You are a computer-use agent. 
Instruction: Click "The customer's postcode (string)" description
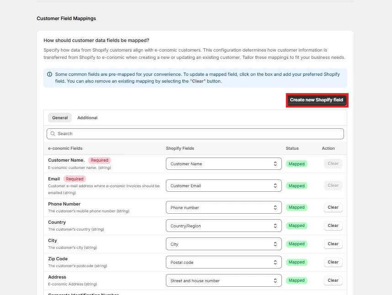click(78, 266)
